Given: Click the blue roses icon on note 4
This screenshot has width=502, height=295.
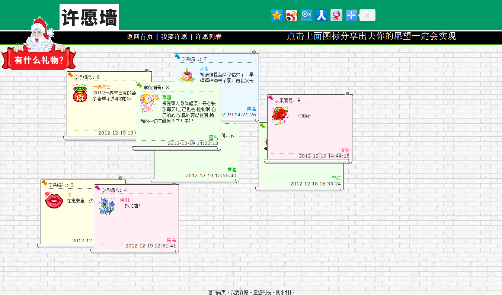Looking at the screenshot, I should point(107,206).
